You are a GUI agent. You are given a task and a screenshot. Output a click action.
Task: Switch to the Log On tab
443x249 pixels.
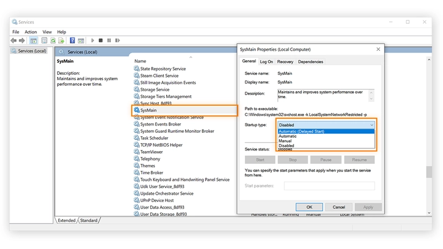266,62
